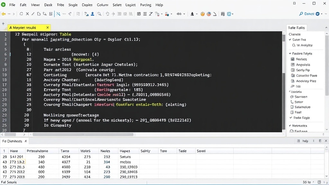The width and height of the screenshot is (329, 185).
Task: Select the Angolets item icon
Action: pos(292,65)
